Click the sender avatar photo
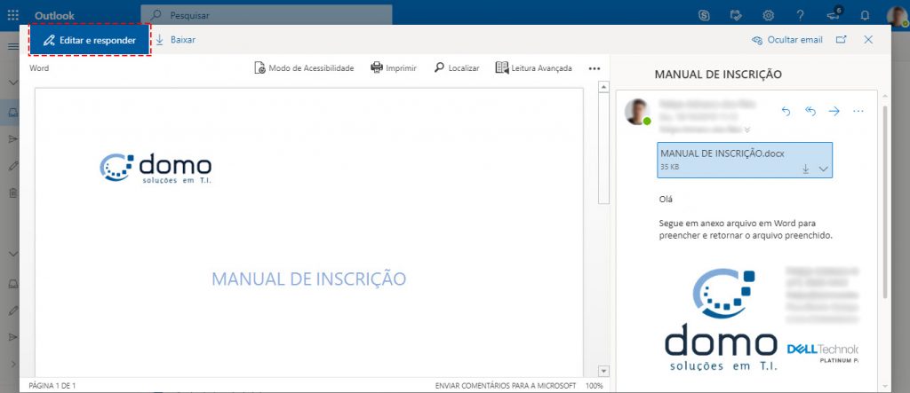910x393 pixels. (x=636, y=112)
